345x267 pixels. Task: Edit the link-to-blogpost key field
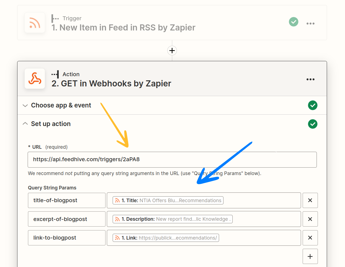pyautogui.click(x=66, y=238)
